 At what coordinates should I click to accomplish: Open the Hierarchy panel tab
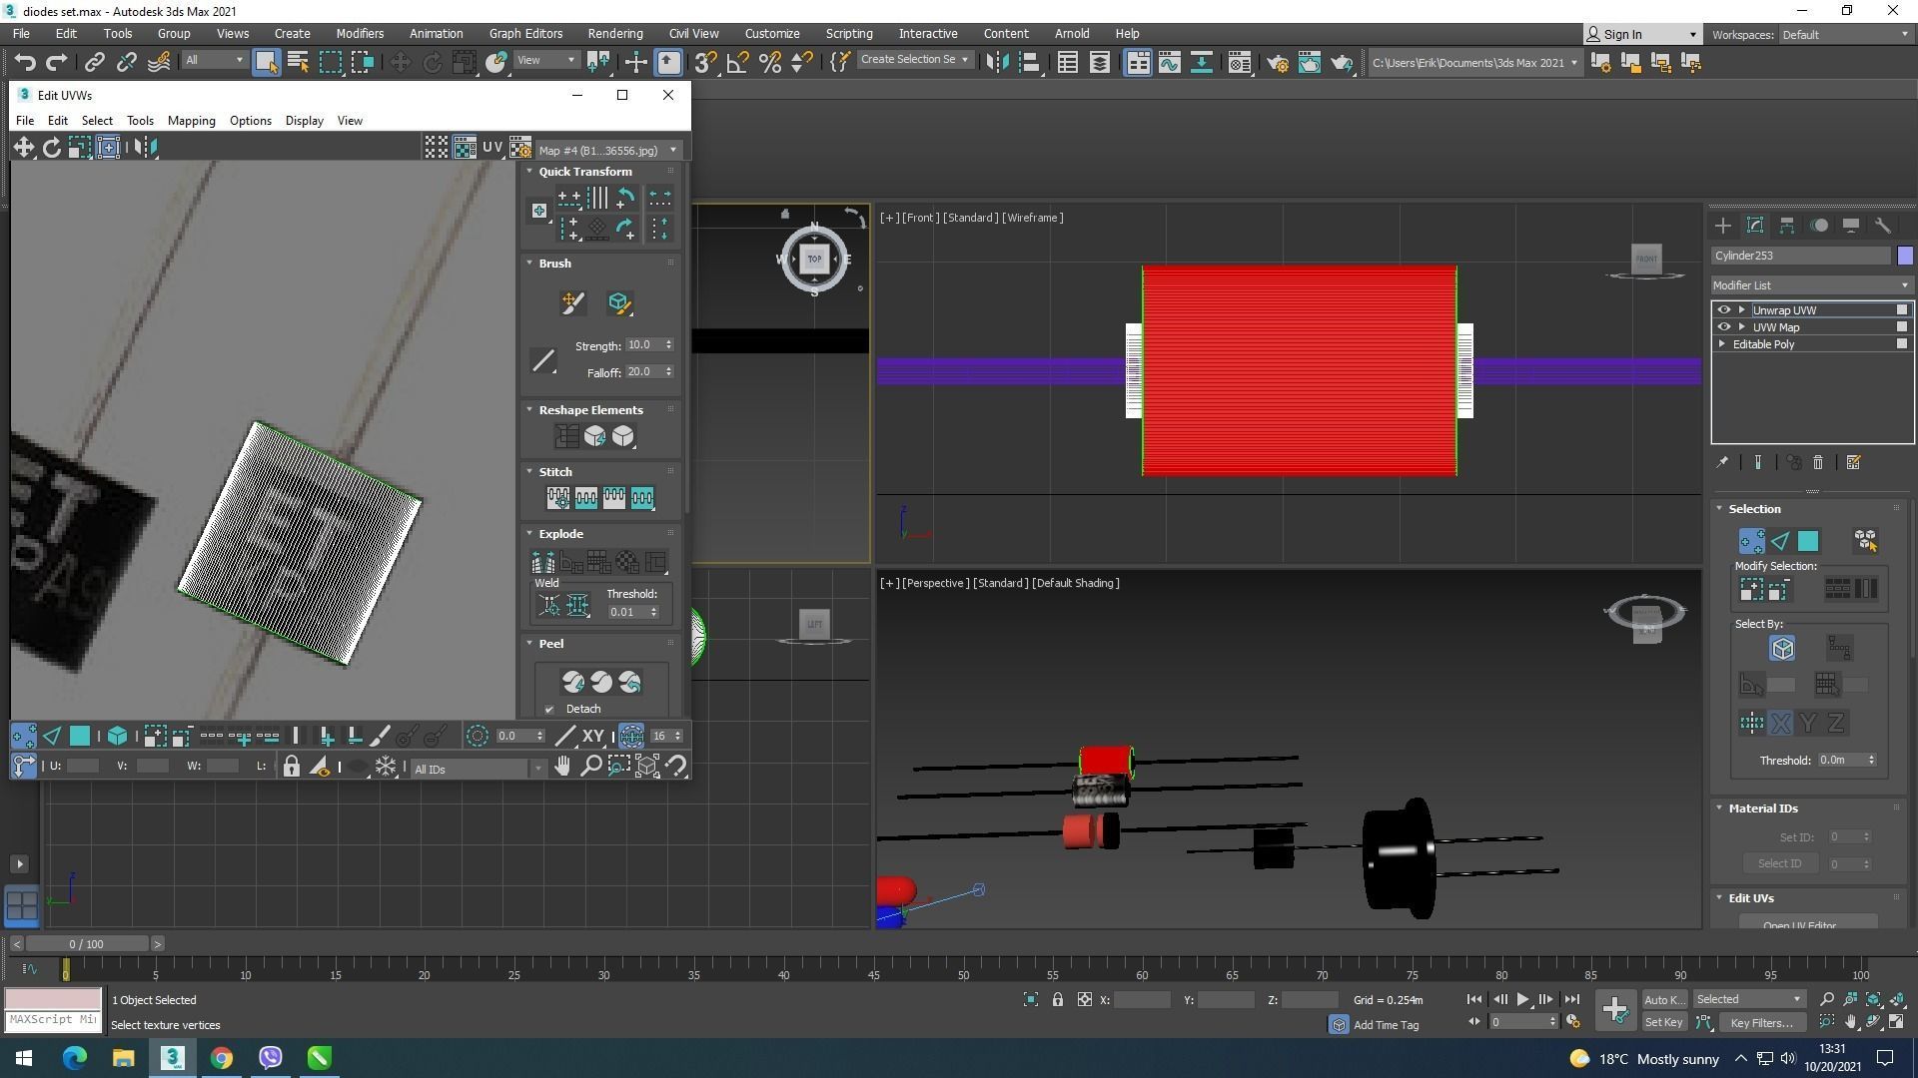(x=1786, y=226)
